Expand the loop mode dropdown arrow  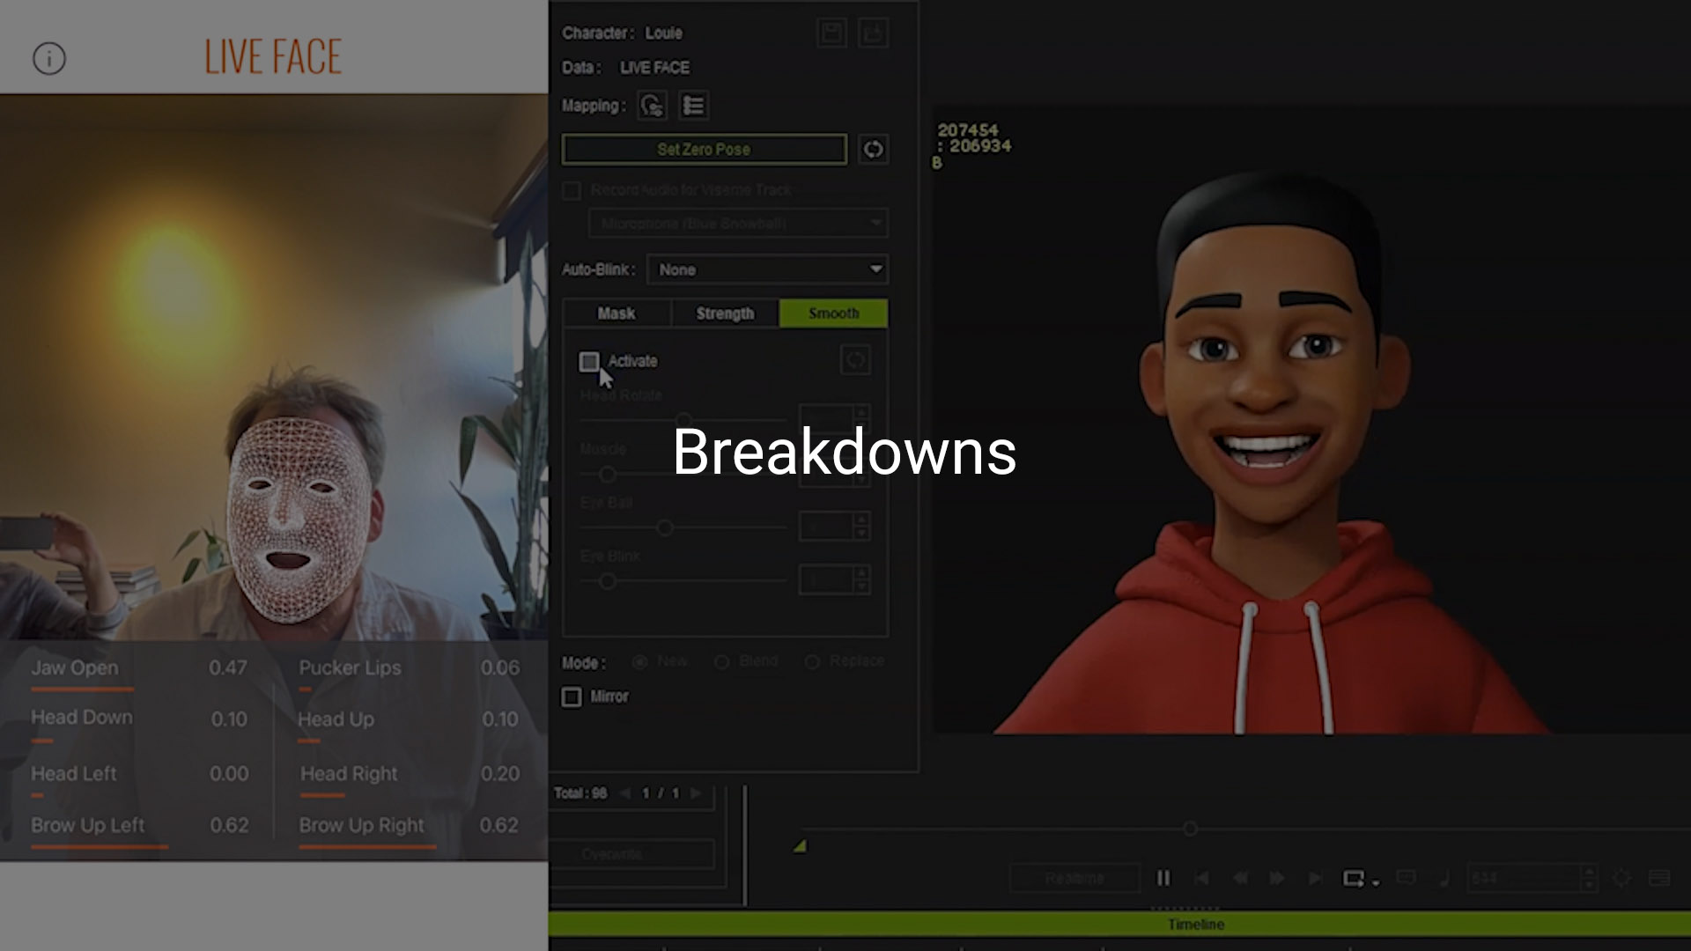point(1376,881)
